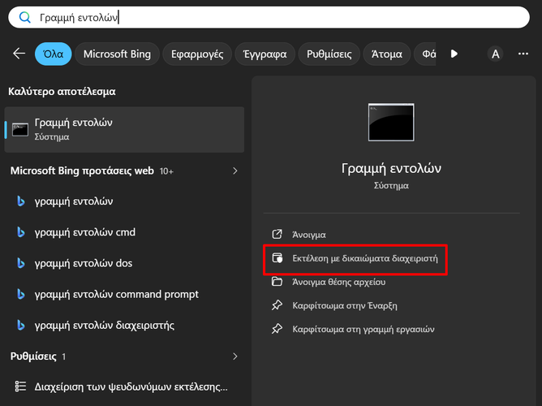Click the user account 'A' avatar
The width and height of the screenshot is (542, 406).
(x=496, y=54)
